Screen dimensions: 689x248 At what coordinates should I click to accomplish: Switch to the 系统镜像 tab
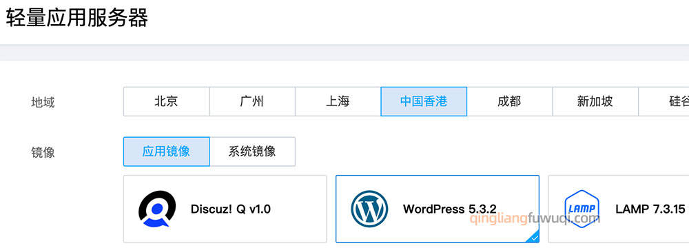[252, 152]
